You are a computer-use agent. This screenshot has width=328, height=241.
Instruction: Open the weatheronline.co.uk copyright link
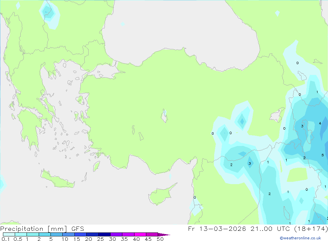tap(300, 238)
